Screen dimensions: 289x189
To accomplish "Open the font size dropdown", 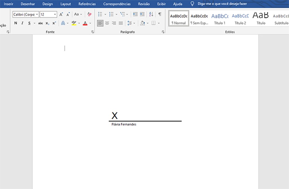I will pos(56,14).
